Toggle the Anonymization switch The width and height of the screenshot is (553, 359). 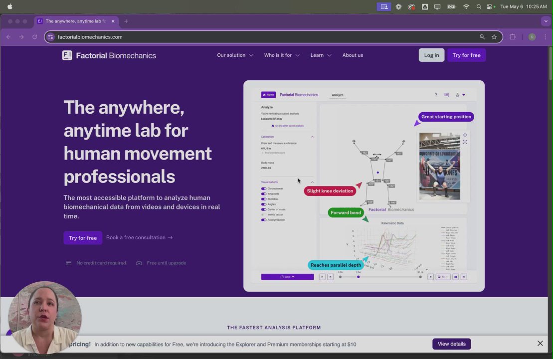[264, 220]
